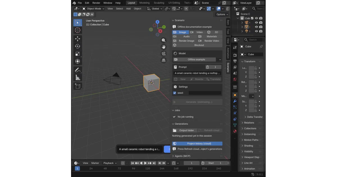Hide the Cube row using eye icon
The image size is (337, 177).
click(x=256, y=27)
